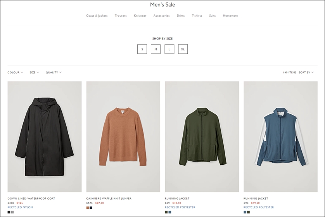The height and width of the screenshot is (217, 325).
Task: Choose size M box
Action: tap(156, 49)
